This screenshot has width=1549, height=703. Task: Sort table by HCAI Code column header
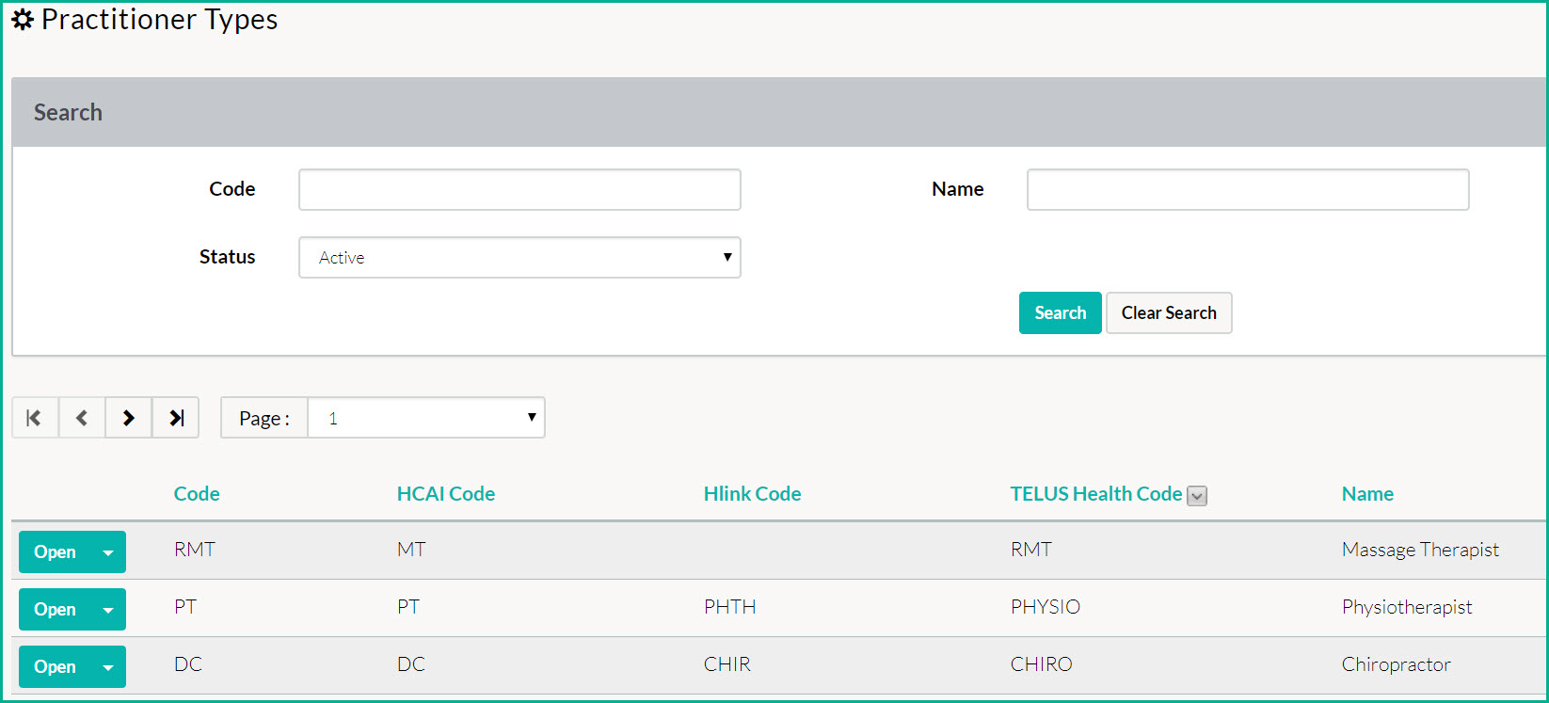(446, 493)
